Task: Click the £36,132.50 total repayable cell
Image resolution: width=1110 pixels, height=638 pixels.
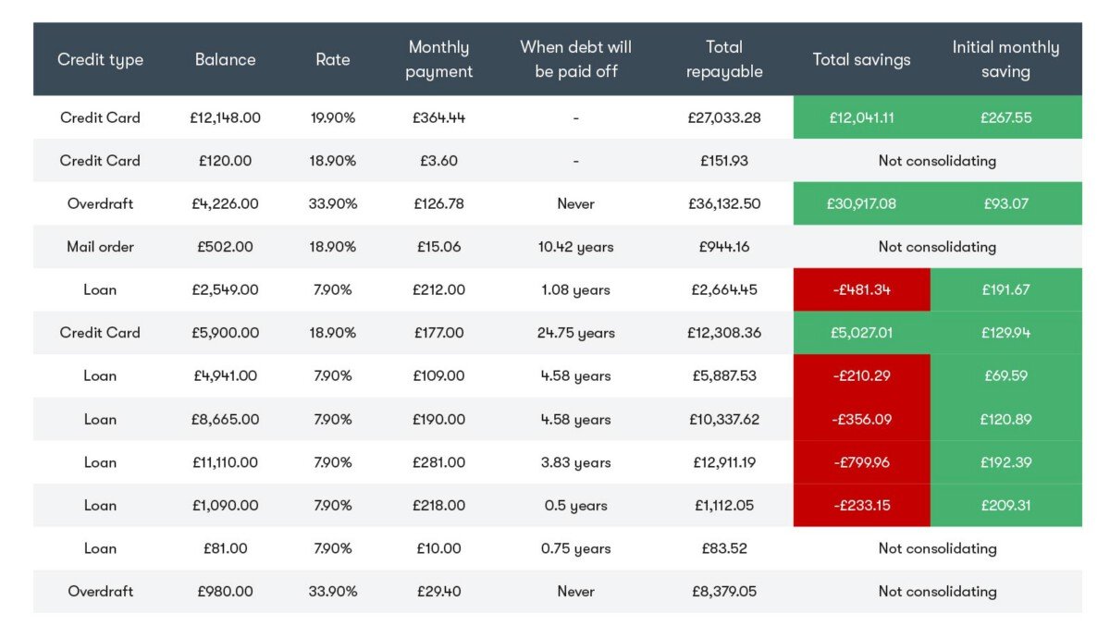Action: [724, 203]
